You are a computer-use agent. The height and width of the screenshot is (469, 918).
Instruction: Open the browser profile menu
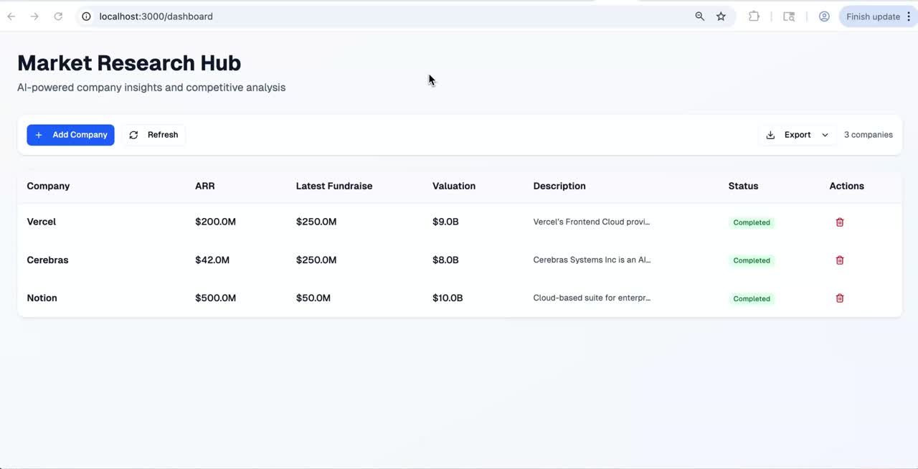point(824,16)
